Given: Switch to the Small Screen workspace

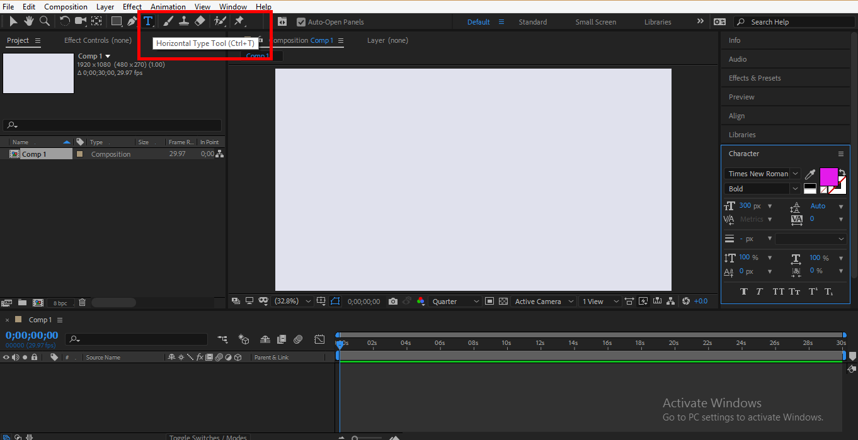Looking at the screenshot, I should [x=595, y=21].
